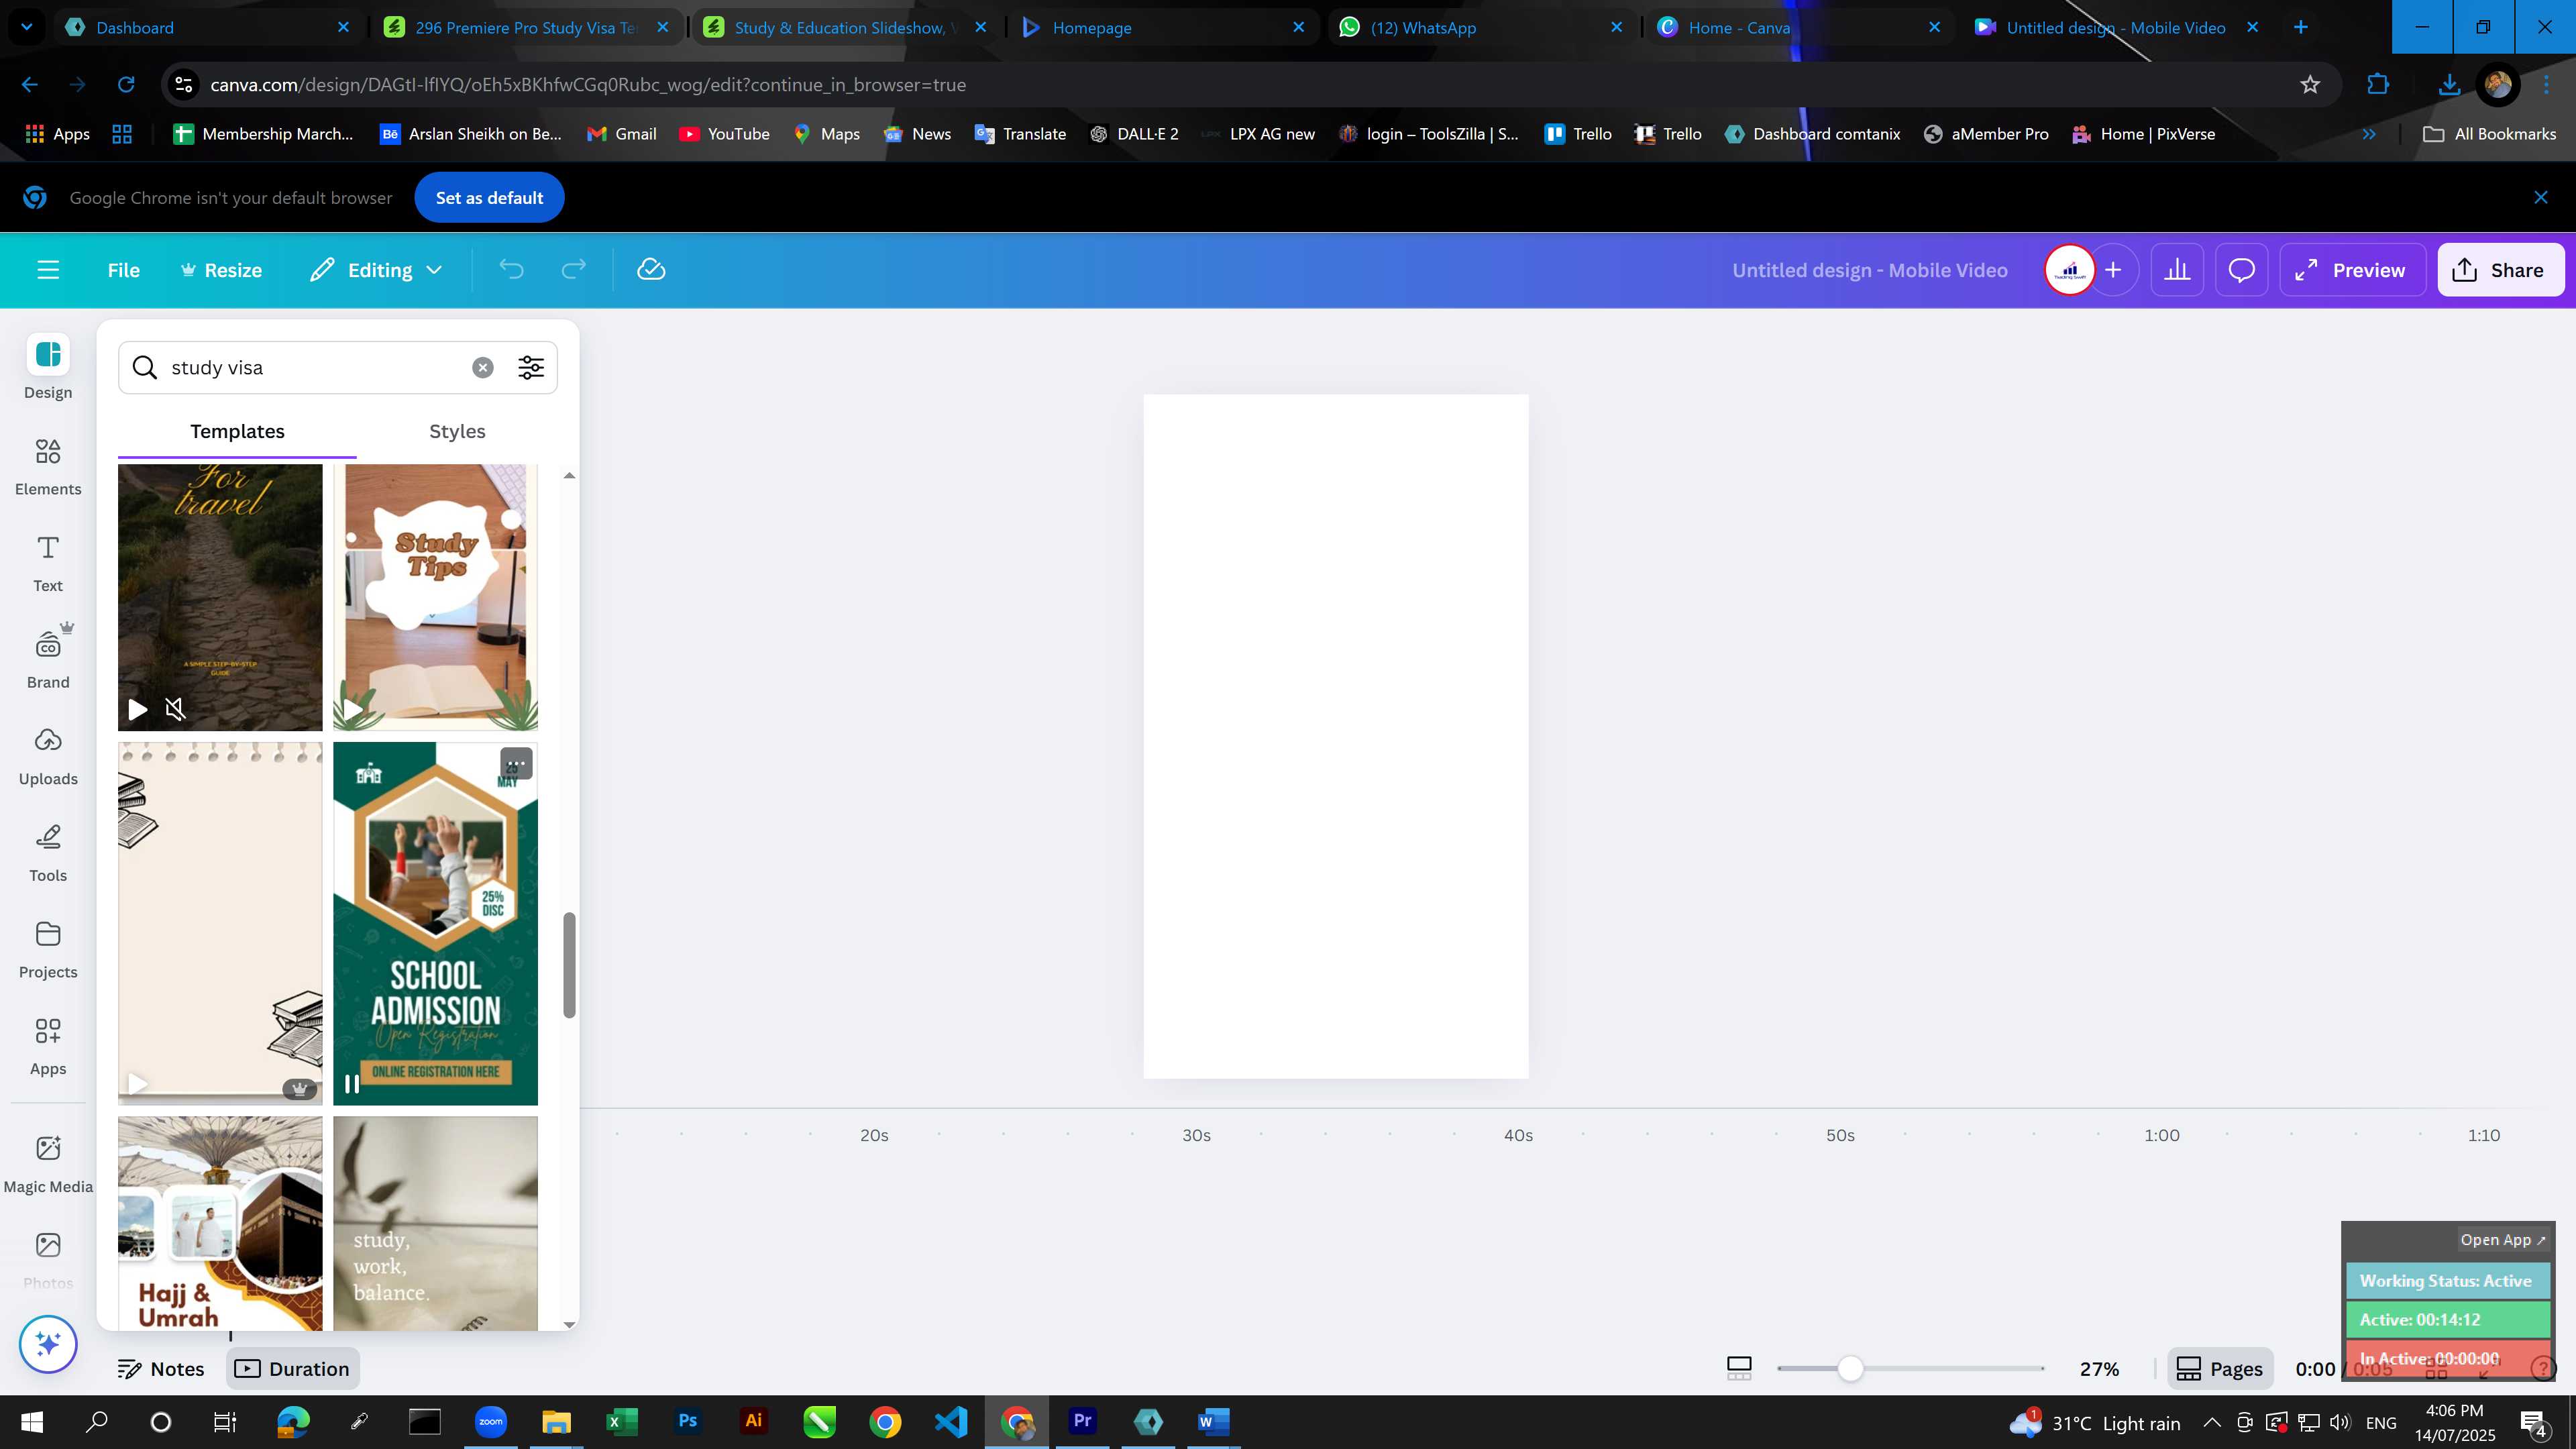The image size is (2576, 1449).
Task: Add collaborators with the plus icon
Action: point(2113,270)
